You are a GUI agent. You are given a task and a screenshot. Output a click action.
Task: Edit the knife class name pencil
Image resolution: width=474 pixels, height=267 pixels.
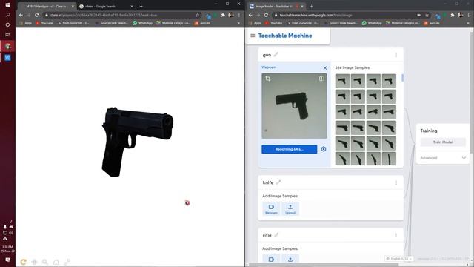point(278,182)
